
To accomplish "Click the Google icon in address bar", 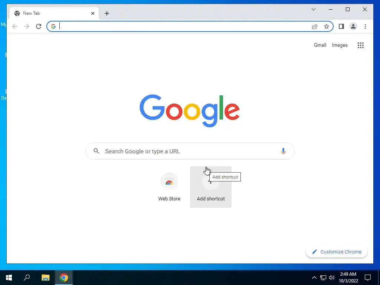I will (53, 26).
